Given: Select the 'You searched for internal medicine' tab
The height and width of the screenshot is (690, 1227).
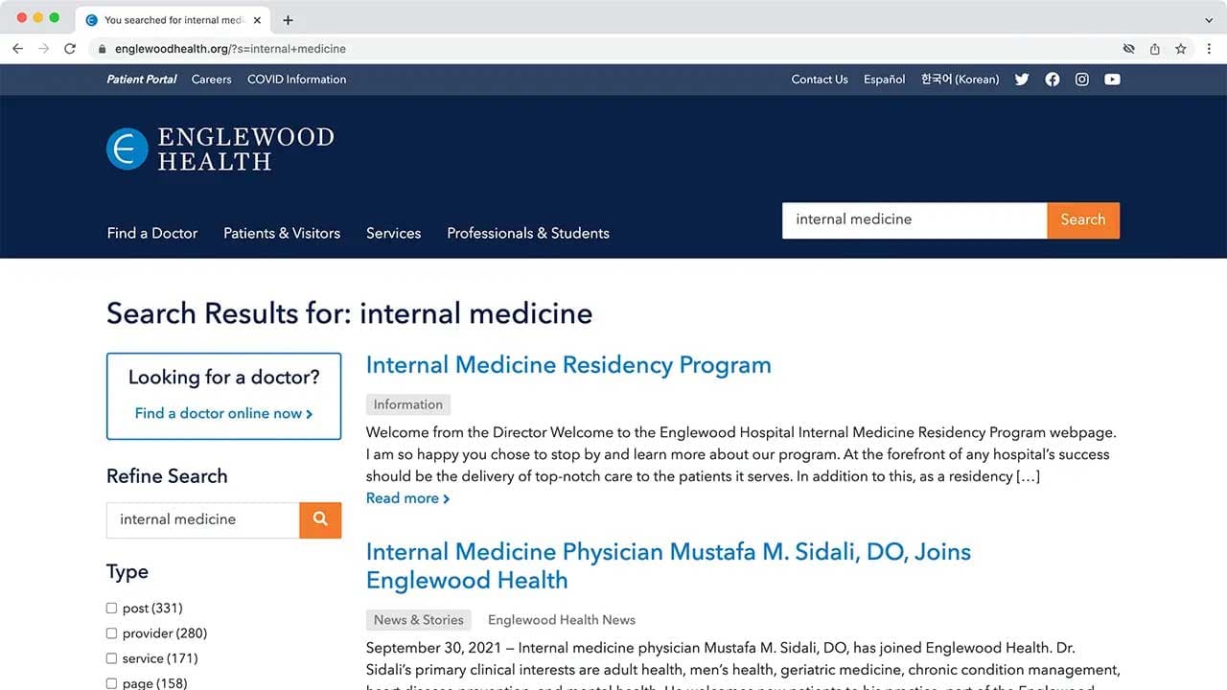Looking at the screenshot, I should click(173, 20).
